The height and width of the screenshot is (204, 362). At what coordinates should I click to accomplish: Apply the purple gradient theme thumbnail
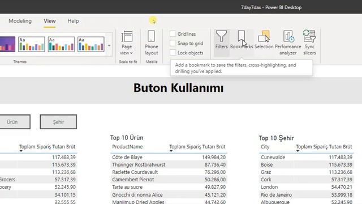tap(7, 44)
